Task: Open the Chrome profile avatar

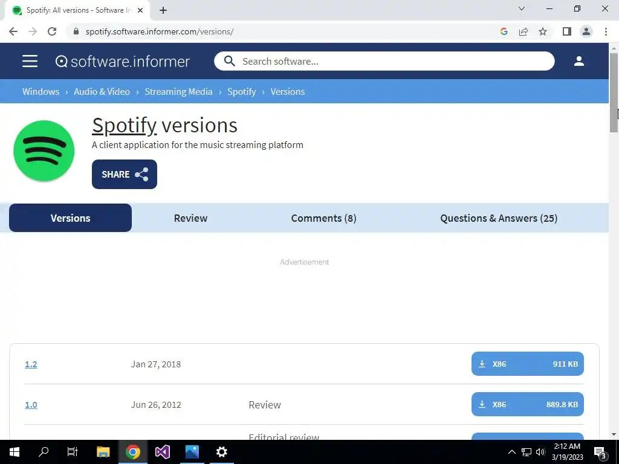Action: point(586,31)
